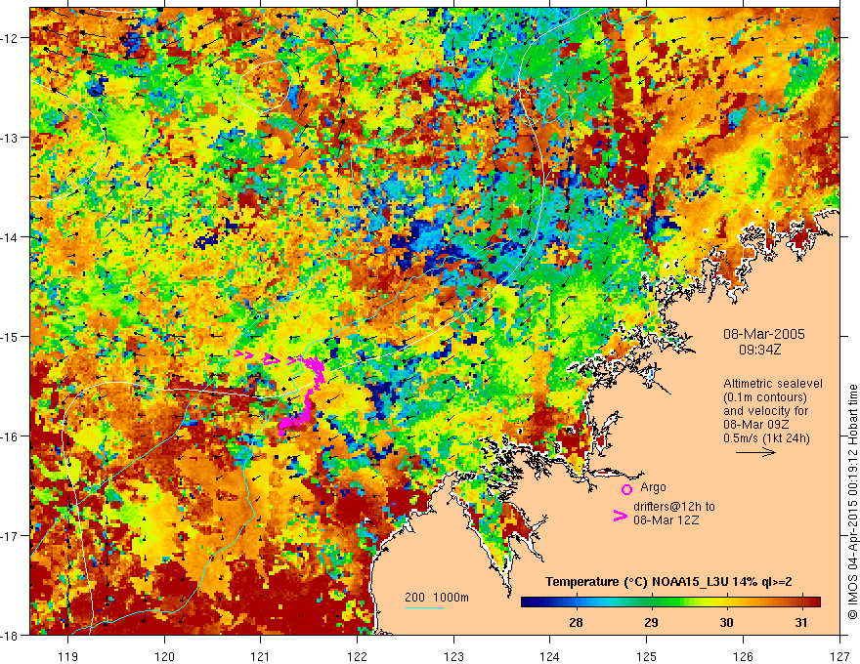Click the date text 08-Mar-2005
860x664 pixels.
coord(764,334)
